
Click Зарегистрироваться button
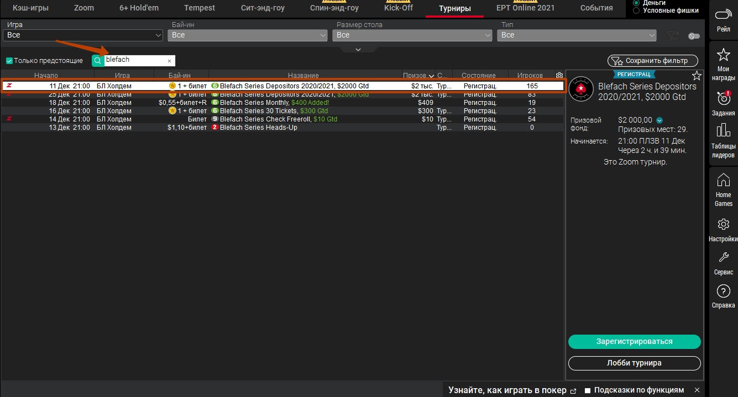tap(635, 341)
